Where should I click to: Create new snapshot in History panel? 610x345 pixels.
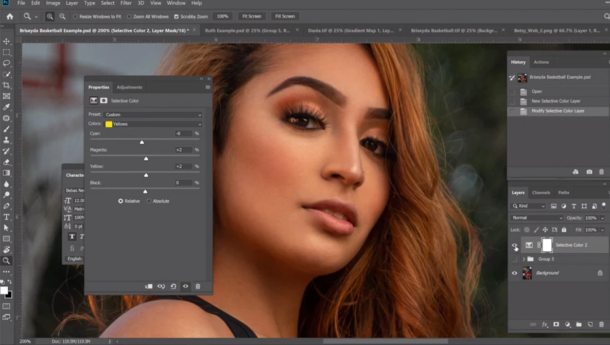(589, 172)
